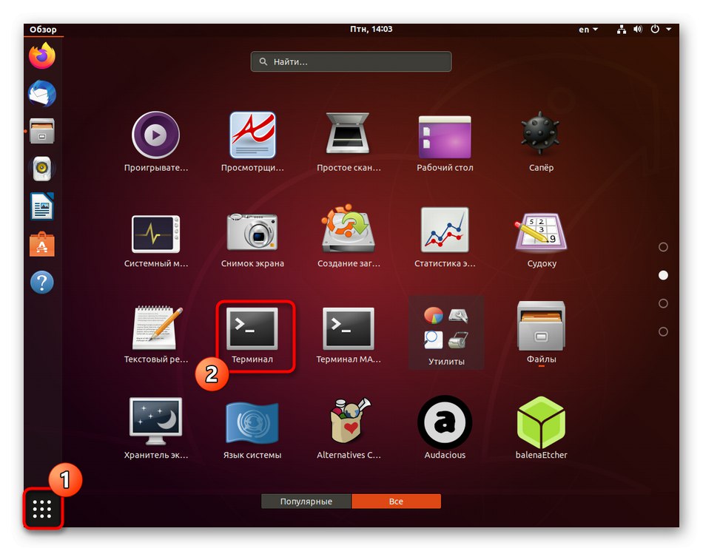
Task: Start the Снимок экрана screenshot tool
Action: pyautogui.click(x=252, y=231)
